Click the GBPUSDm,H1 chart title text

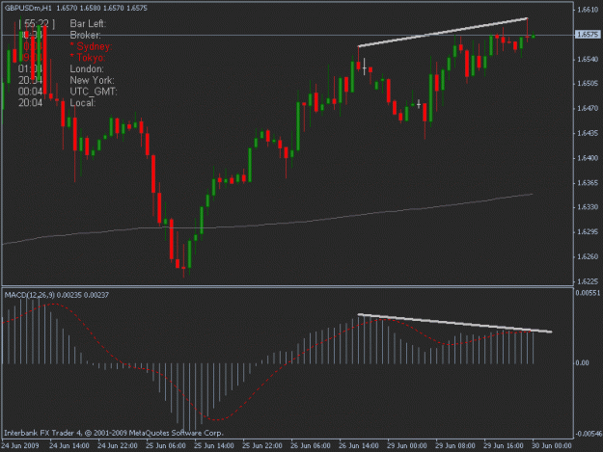point(28,8)
